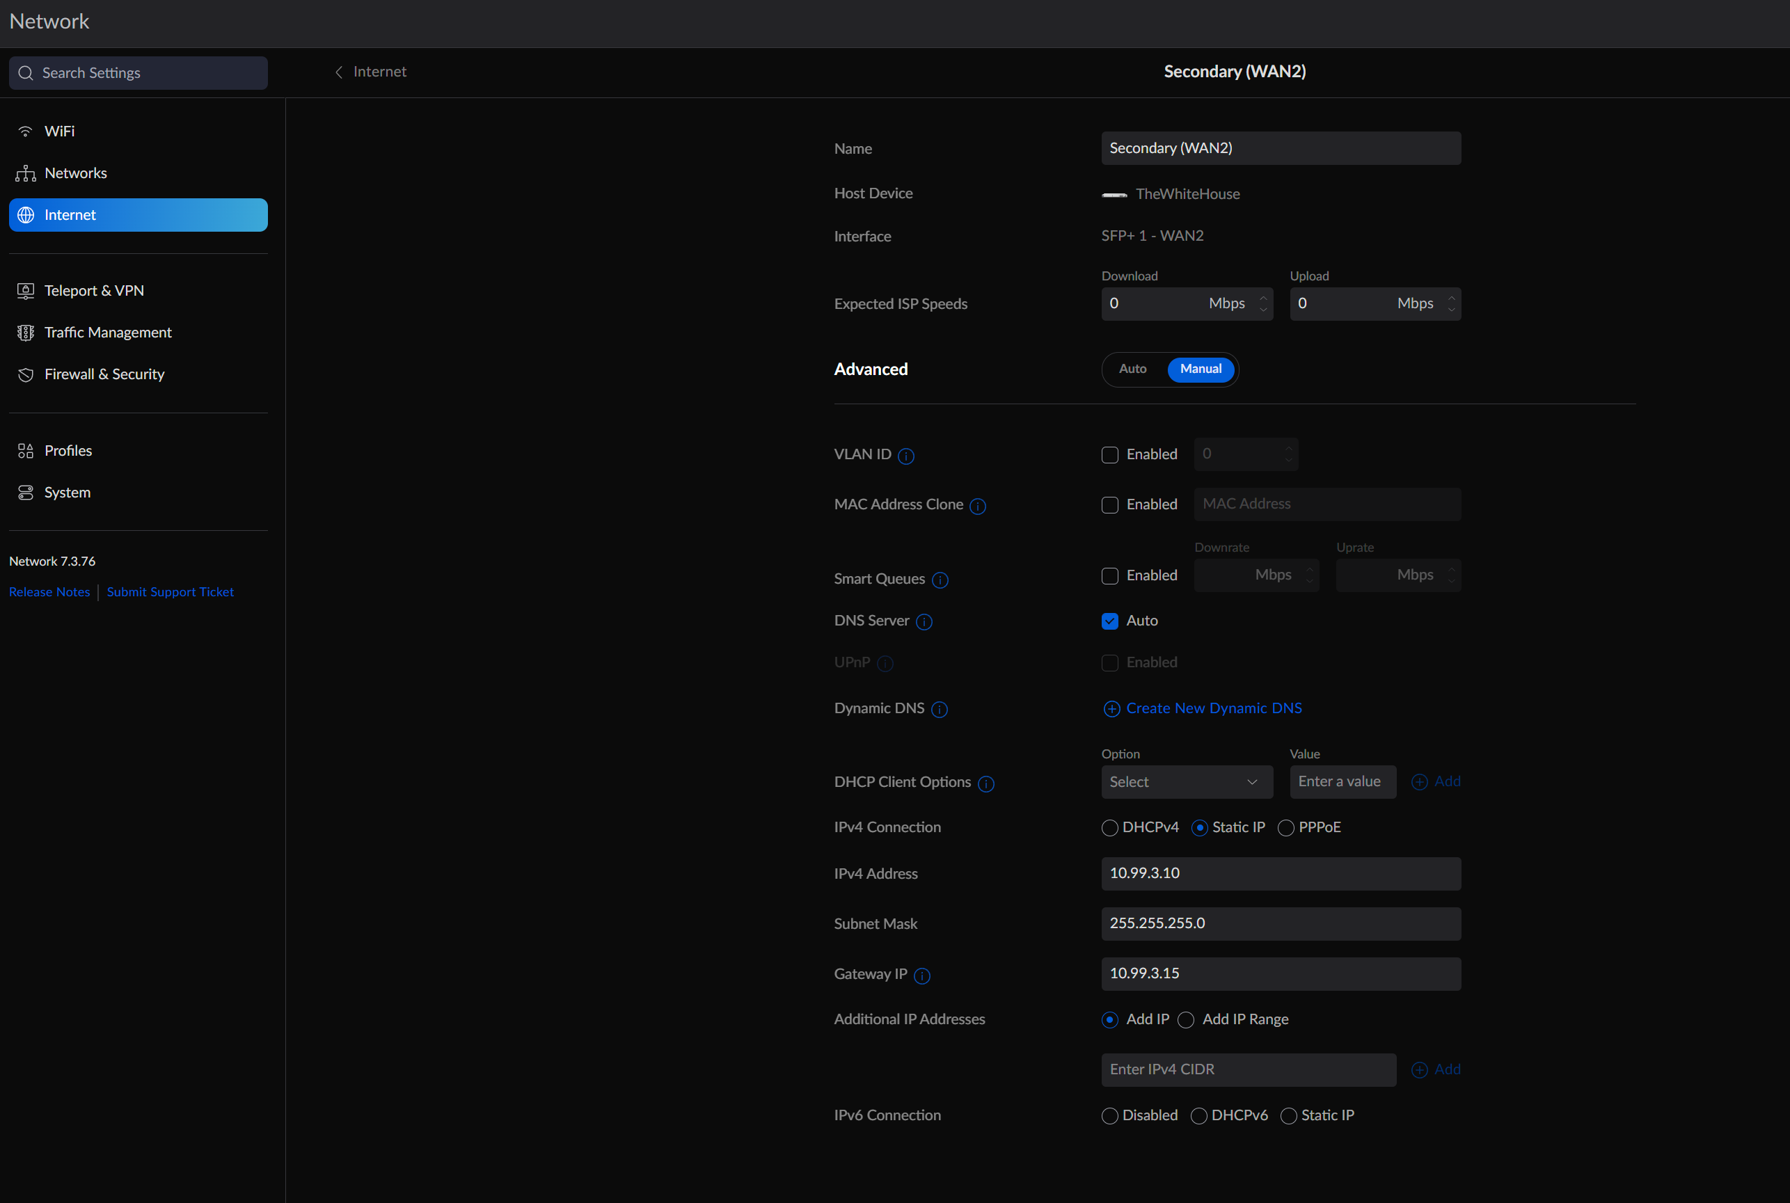Click the MAC Address Clone info icon
This screenshot has height=1203, width=1790.
[x=978, y=507]
